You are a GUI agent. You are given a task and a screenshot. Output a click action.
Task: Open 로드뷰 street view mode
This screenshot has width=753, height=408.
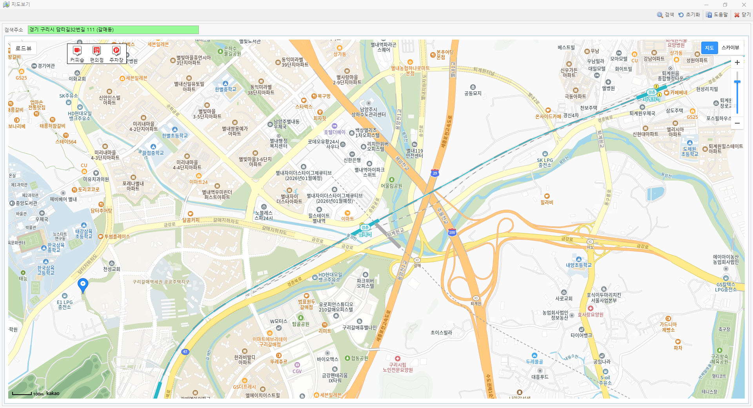click(x=23, y=48)
